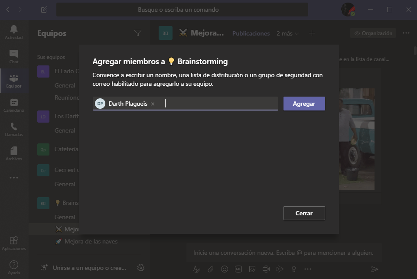
Task: Open more options with the ellipsis in channel header
Action: tap(406, 32)
